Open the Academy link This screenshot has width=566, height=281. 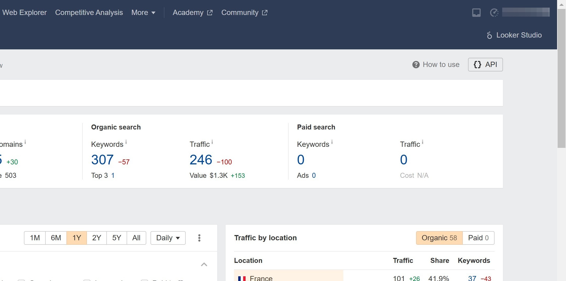(193, 13)
